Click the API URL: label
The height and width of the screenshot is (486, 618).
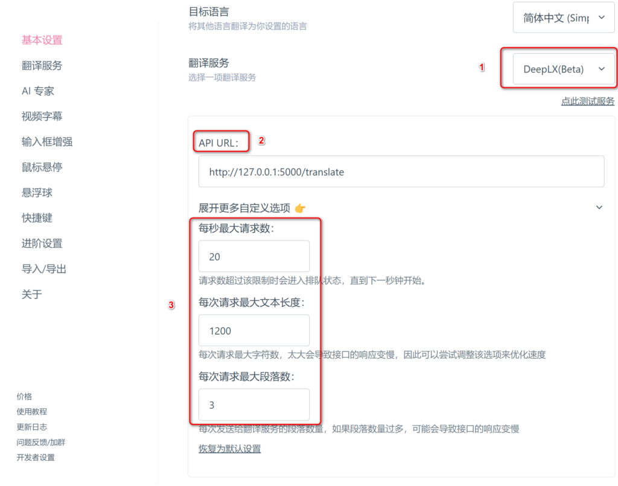[218, 143]
